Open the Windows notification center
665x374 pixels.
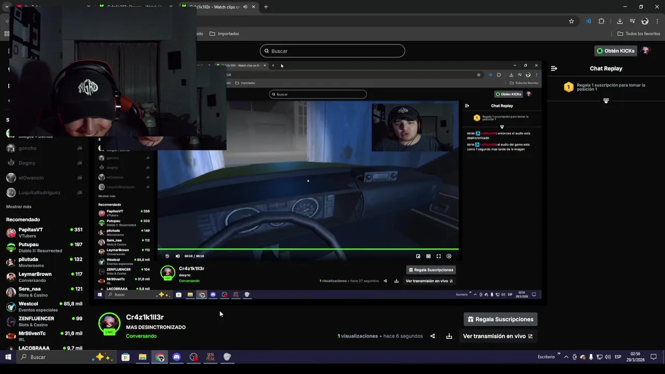tap(654, 357)
